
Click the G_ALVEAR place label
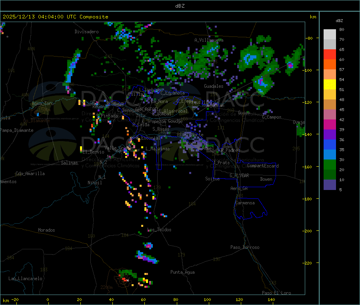click(x=239, y=176)
